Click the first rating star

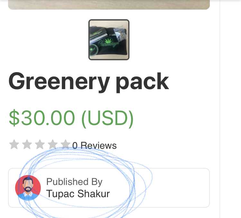(14, 144)
